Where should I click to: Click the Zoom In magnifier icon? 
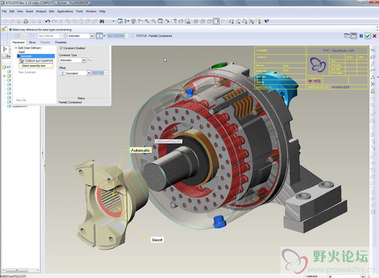[147, 21]
